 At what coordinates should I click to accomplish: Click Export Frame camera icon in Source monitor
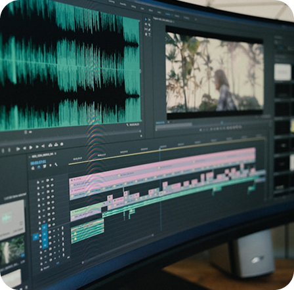tap(62, 144)
